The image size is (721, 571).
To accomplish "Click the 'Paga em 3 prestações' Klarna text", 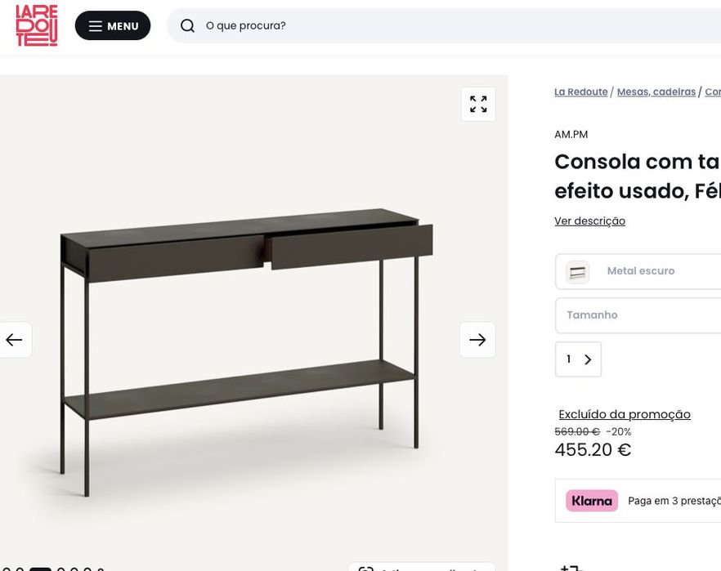I will point(674,502).
